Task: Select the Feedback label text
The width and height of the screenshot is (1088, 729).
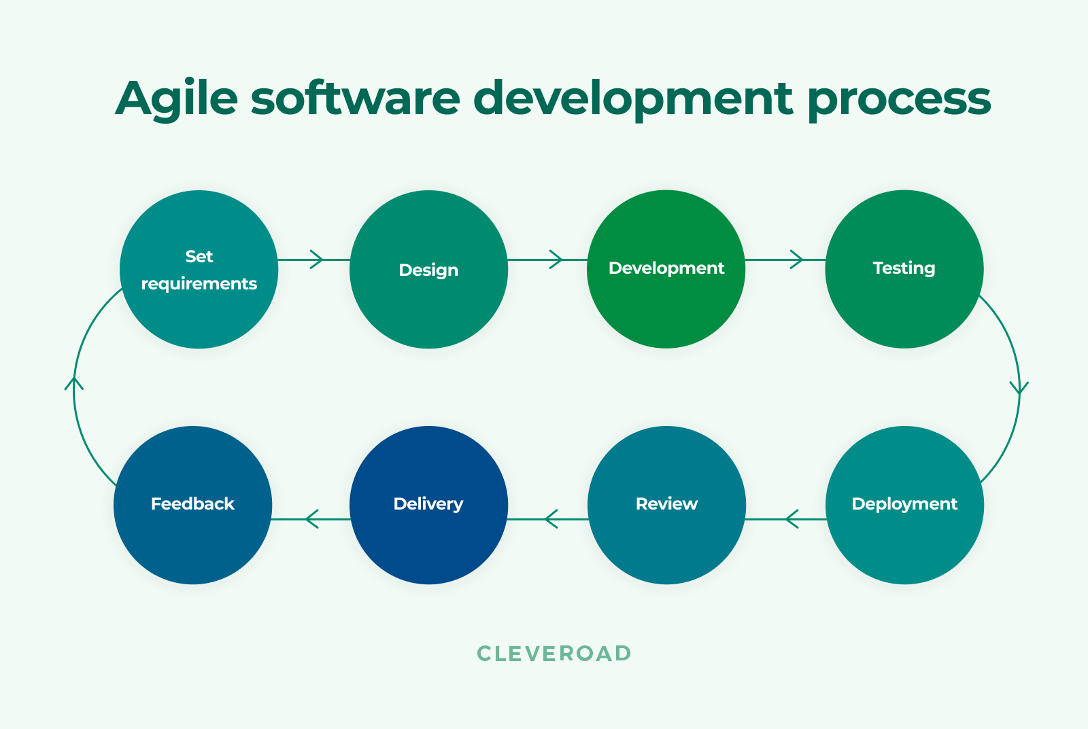Action: (x=192, y=504)
